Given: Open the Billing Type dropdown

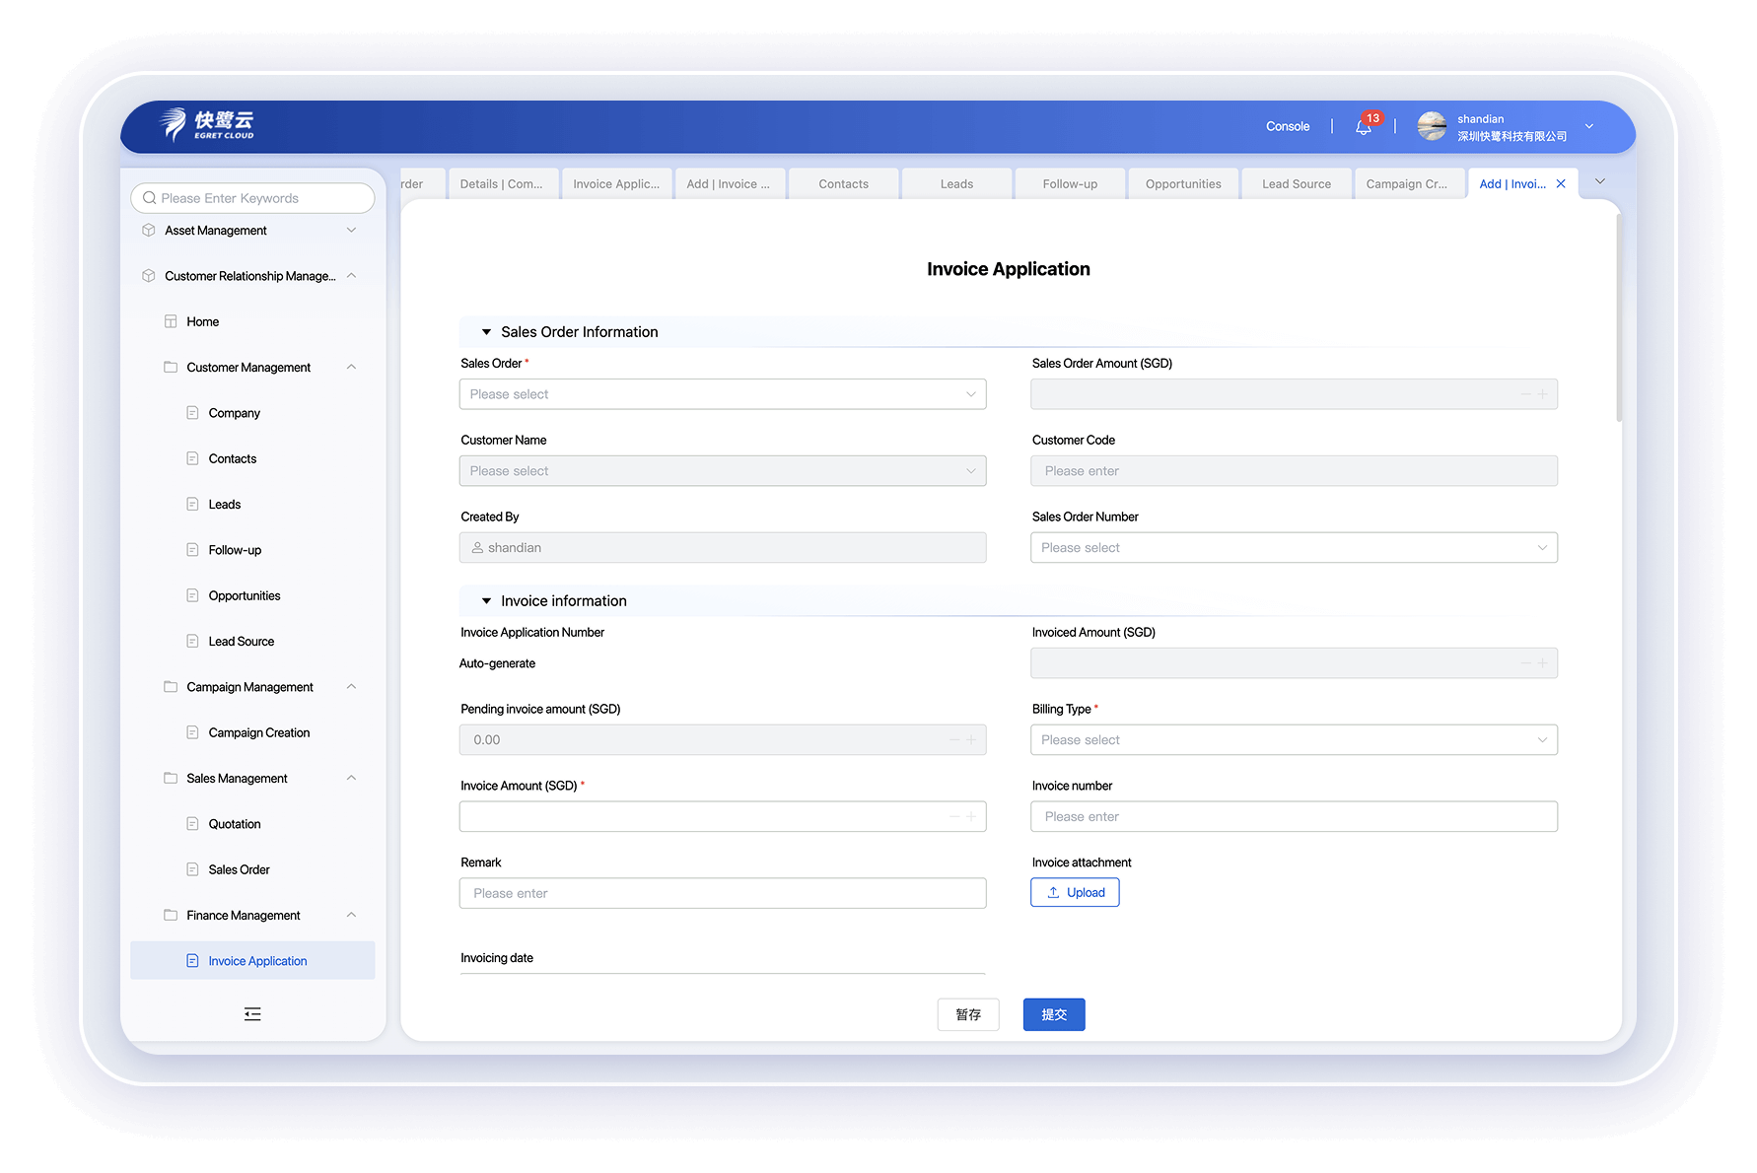Looking at the screenshot, I should [1293, 739].
